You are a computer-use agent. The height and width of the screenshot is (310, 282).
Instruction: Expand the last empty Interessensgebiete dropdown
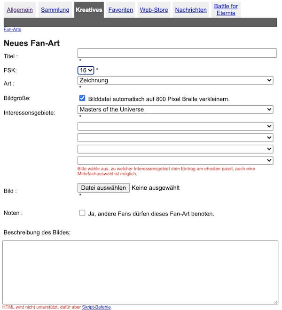tap(175, 160)
